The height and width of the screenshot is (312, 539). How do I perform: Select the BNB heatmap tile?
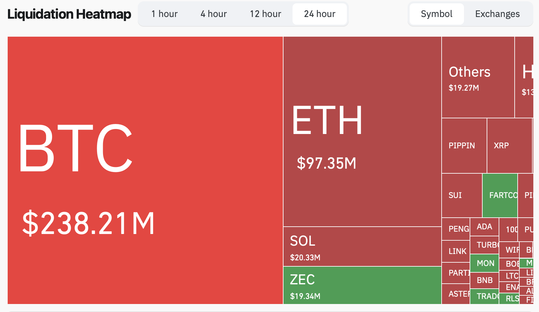pyautogui.click(x=484, y=280)
